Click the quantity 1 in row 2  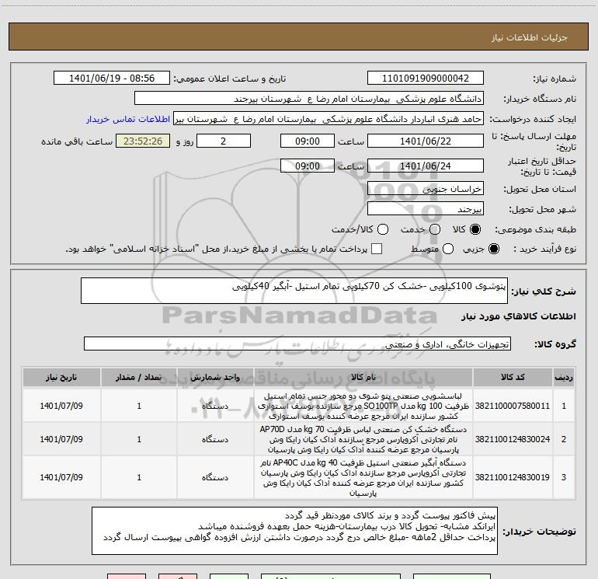pos(139,439)
